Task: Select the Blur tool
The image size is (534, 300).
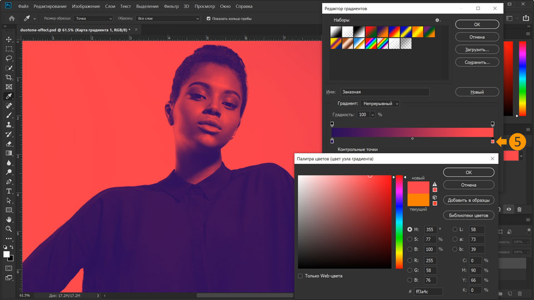Action: pyautogui.click(x=9, y=163)
